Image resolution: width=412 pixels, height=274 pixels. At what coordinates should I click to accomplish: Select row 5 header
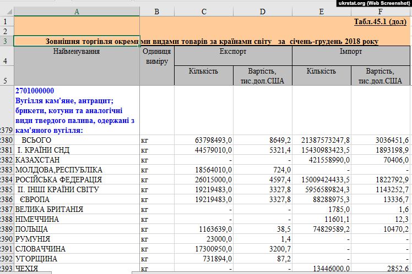click(x=7, y=75)
